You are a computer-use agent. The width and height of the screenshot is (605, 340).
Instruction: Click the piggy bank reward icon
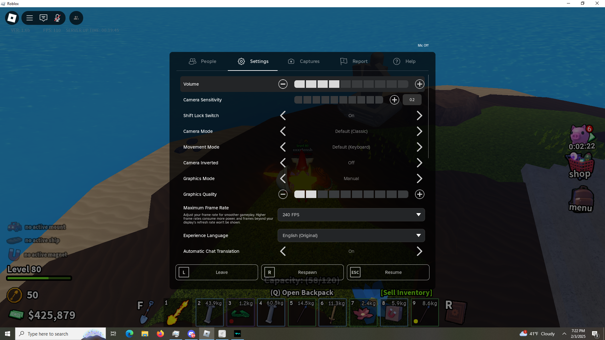pos(582,138)
